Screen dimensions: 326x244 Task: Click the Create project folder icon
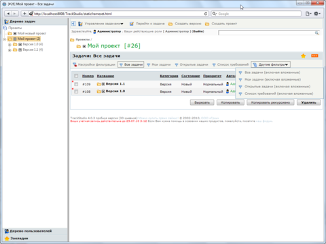point(207,24)
